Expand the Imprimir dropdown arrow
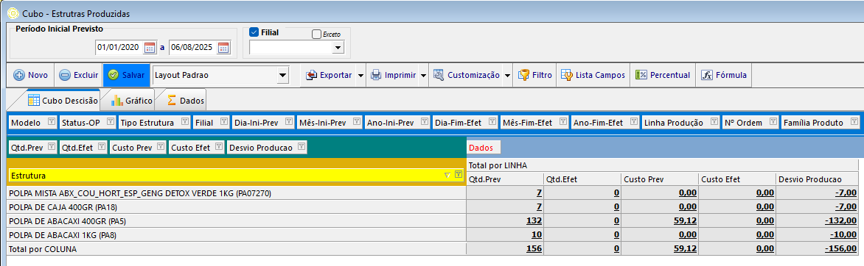The image size is (864, 266). (x=424, y=75)
